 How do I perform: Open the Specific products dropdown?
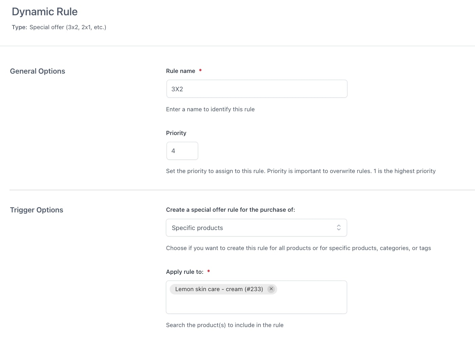pos(256,228)
